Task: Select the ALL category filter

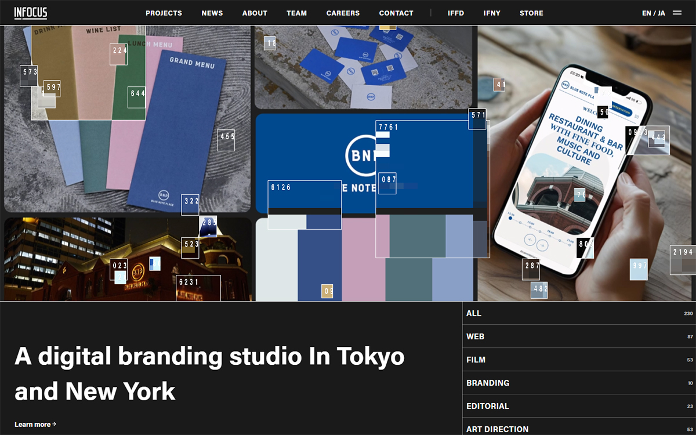Action: click(474, 313)
